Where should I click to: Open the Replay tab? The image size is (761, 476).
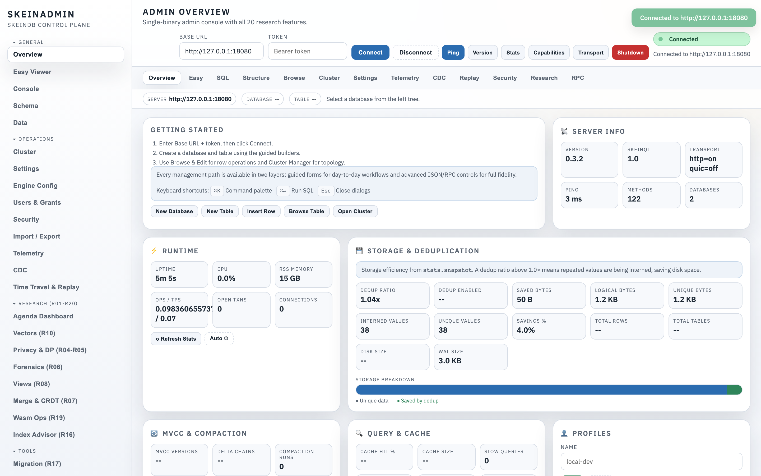pos(469,78)
